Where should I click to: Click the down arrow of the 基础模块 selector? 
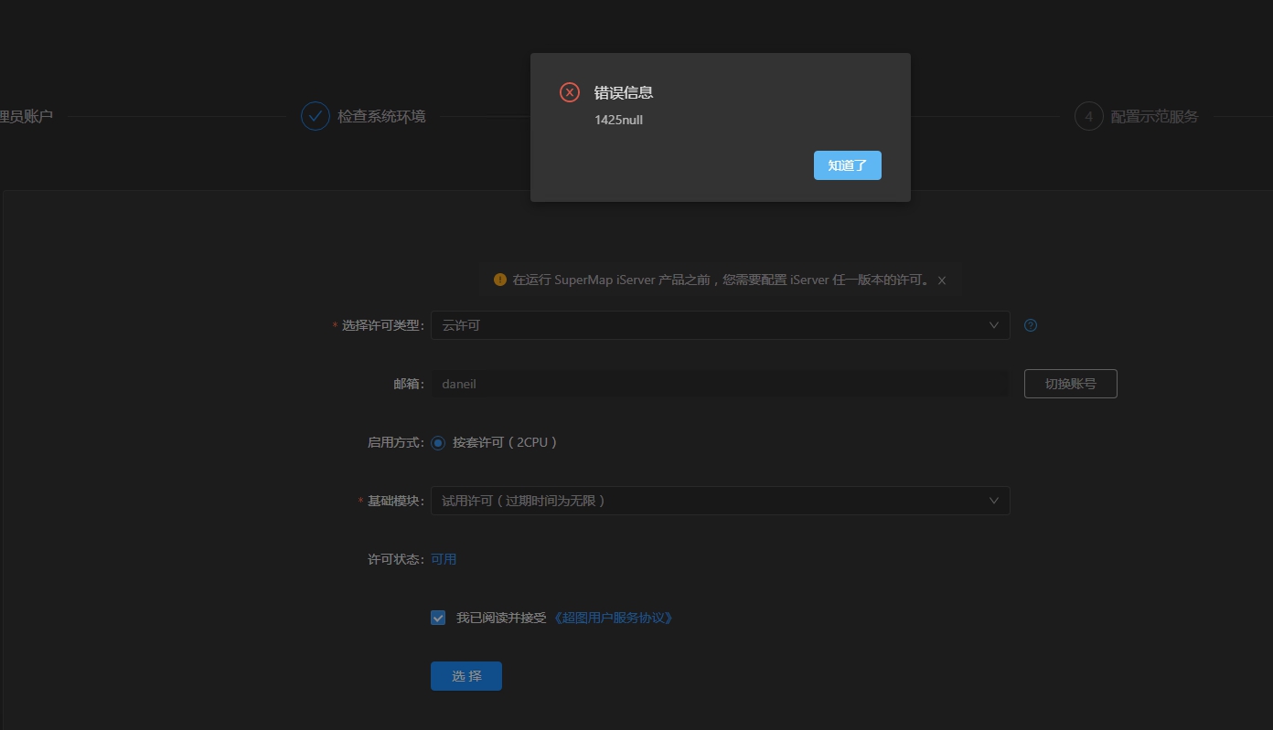point(994,501)
